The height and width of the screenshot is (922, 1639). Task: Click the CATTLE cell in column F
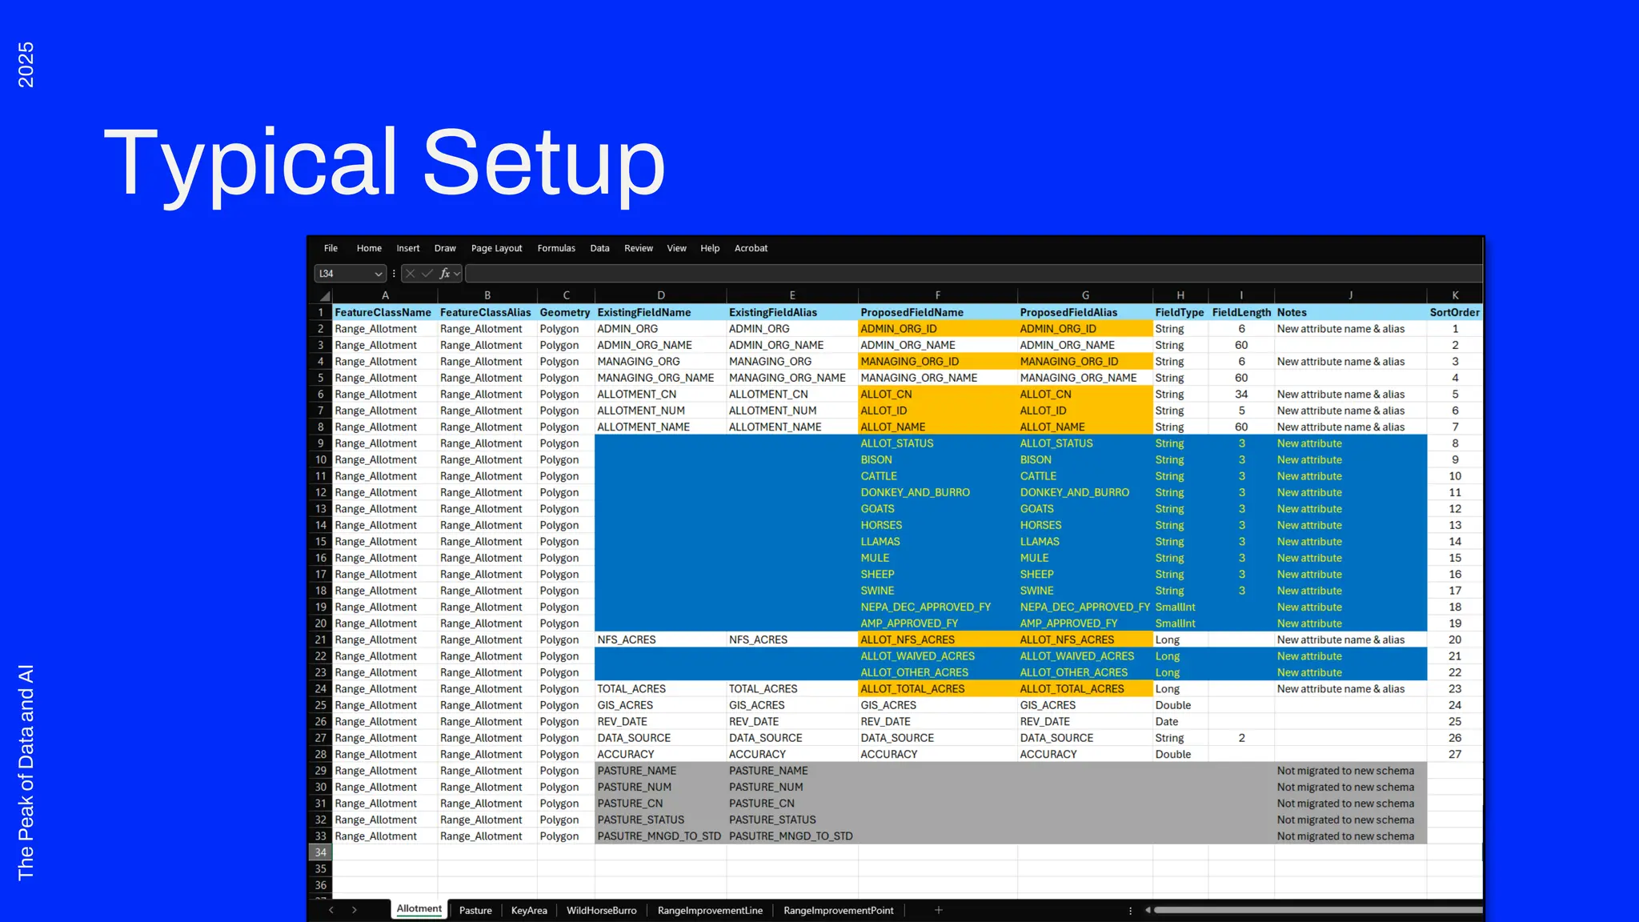937,476
